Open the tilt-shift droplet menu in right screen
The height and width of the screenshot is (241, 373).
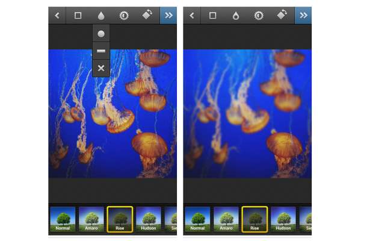tap(236, 16)
